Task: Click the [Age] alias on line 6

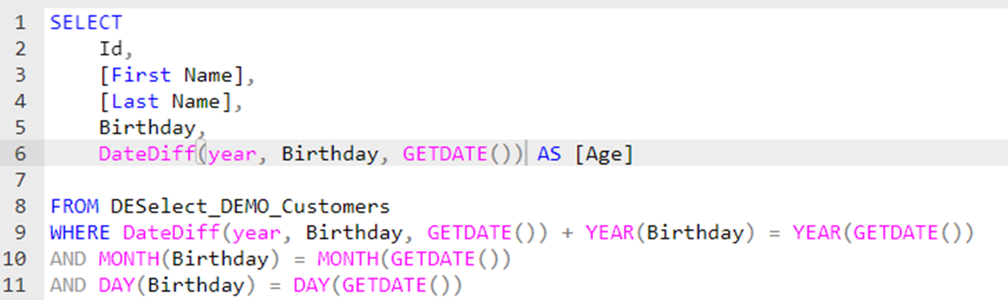Action: 603,154
